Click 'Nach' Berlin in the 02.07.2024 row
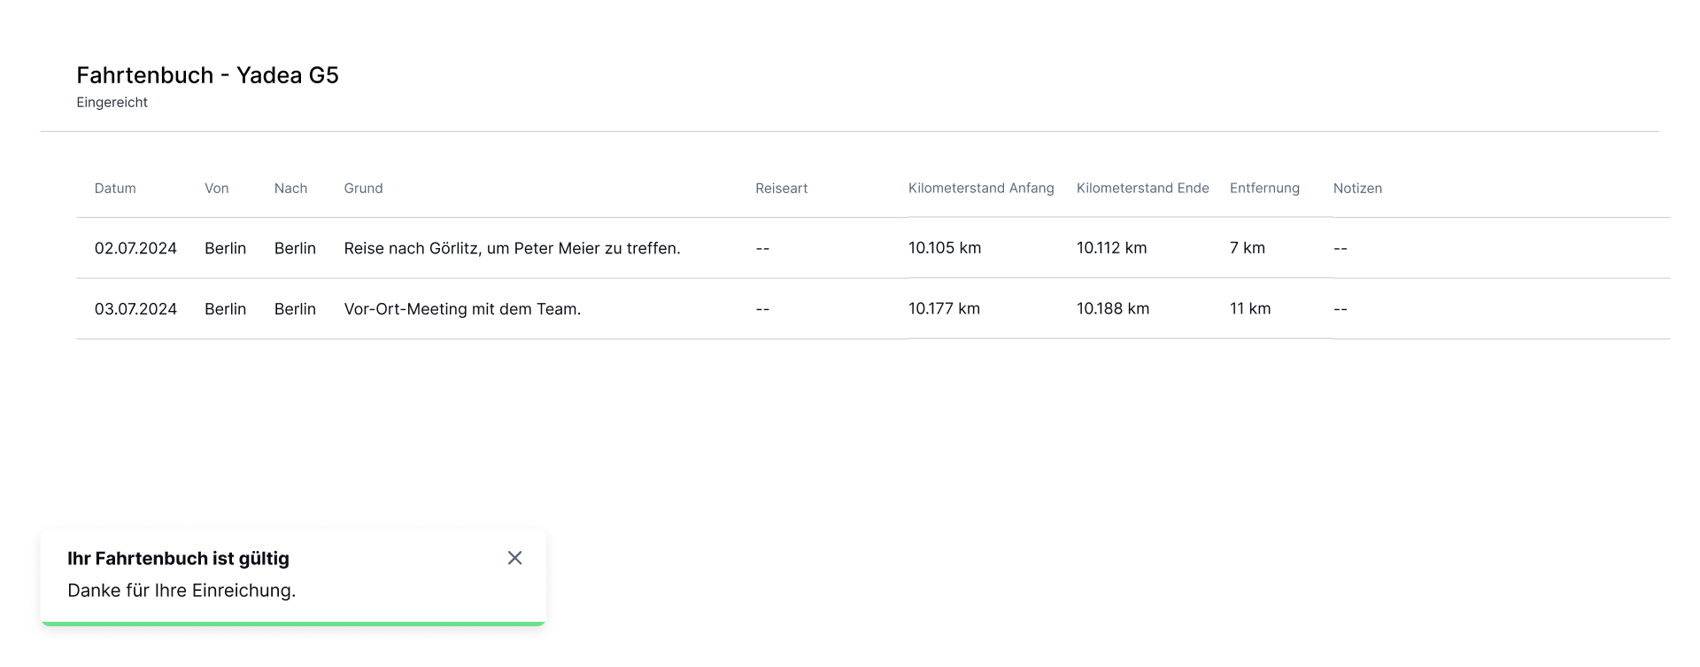The height and width of the screenshot is (667, 1700). tap(295, 249)
